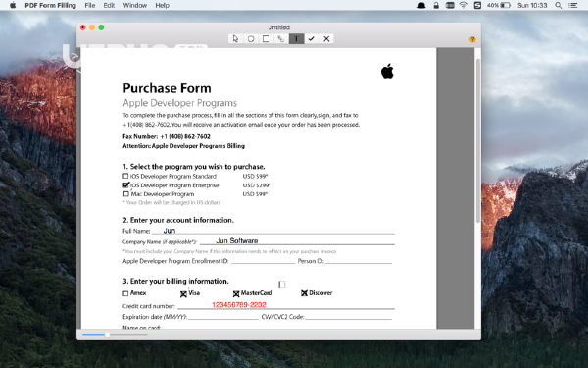Viewport: 588px width, 368px height.
Task: Select the circle shape tool
Action: click(251, 38)
